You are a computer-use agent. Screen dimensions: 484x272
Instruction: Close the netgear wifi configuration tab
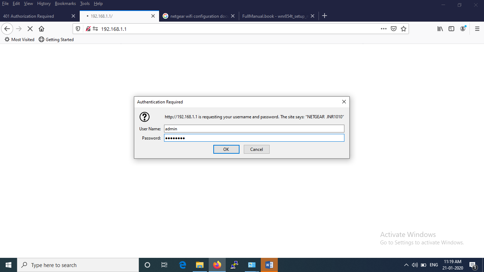point(233,16)
